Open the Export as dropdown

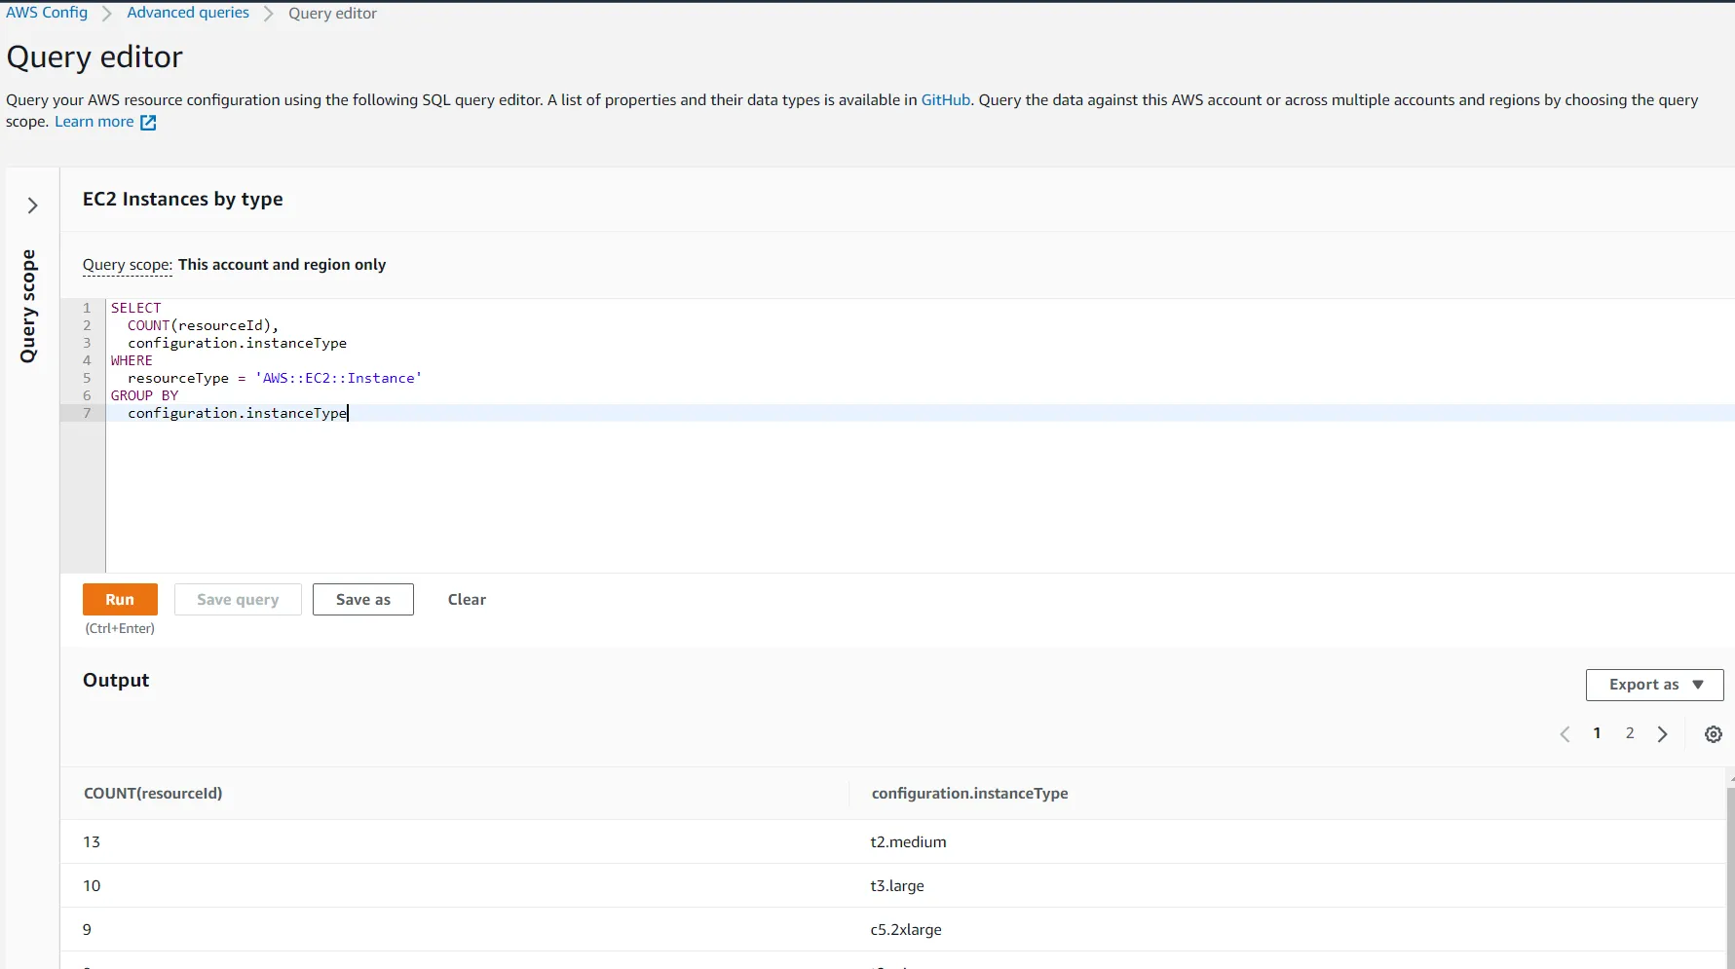[1654, 685]
